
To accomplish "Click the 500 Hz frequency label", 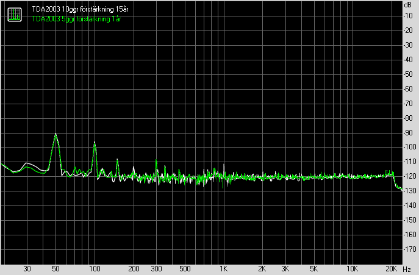I will 185,269.
